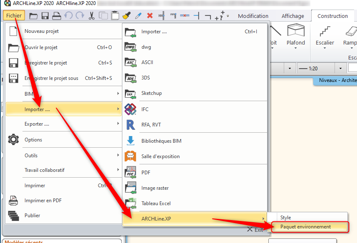The image size is (357, 243).
Task: Select Paquet environnement entry
Action: pyautogui.click(x=309, y=227)
